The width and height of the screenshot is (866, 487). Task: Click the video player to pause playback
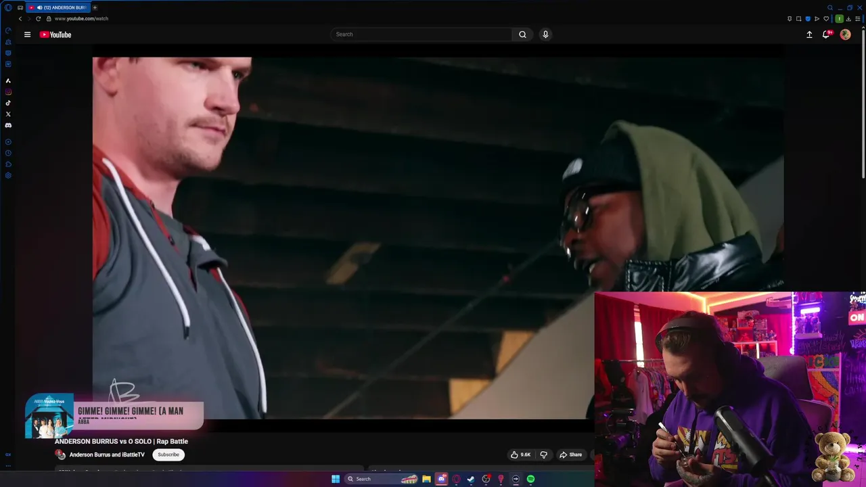(x=438, y=238)
